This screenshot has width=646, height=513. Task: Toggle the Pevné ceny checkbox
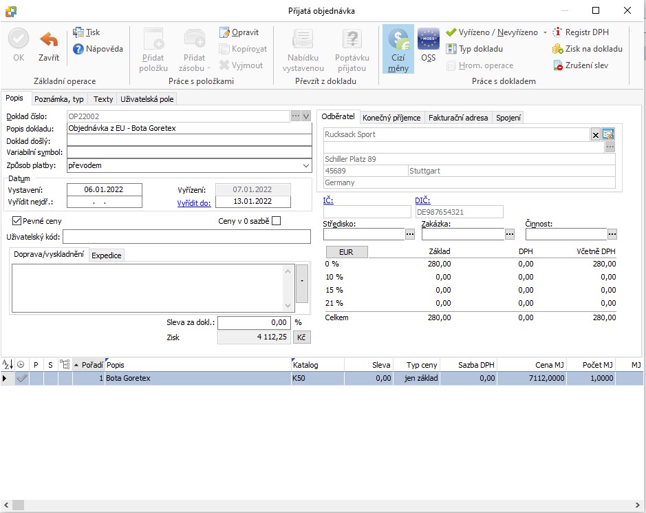pos(17,221)
